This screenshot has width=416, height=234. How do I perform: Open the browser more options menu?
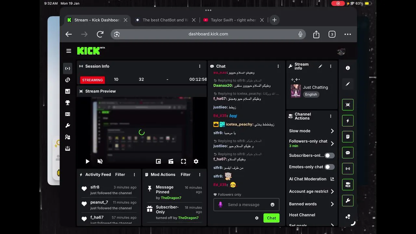click(348, 34)
